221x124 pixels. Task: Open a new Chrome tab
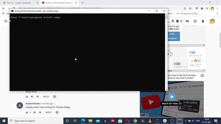point(82,3)
